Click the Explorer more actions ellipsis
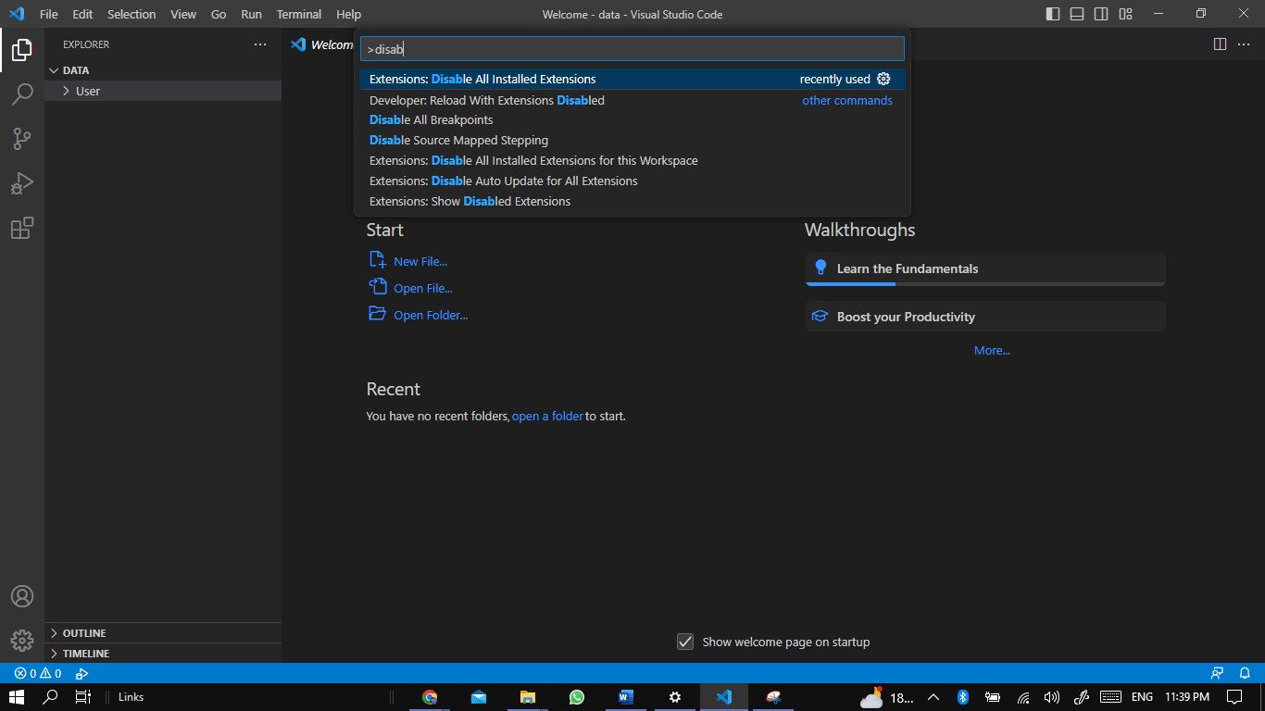Viewport: 1265px width, 711px height. point(260,44)
